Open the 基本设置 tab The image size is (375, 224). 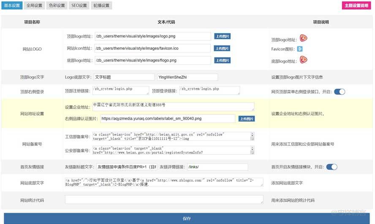(12, 6)
